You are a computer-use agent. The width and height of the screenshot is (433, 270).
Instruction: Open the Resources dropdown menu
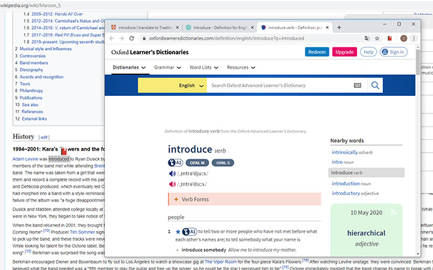pyautogui.click(x=241, y=67)
